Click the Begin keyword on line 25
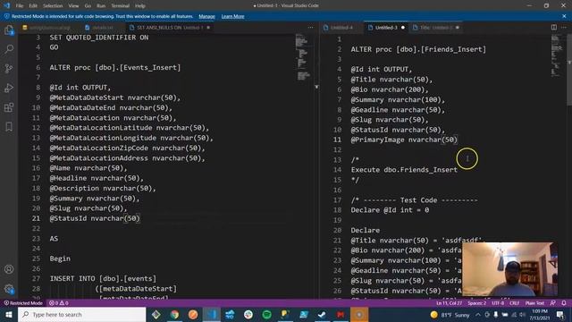The height and width of the screenshot is (322, 572). (x=60, y=258)
